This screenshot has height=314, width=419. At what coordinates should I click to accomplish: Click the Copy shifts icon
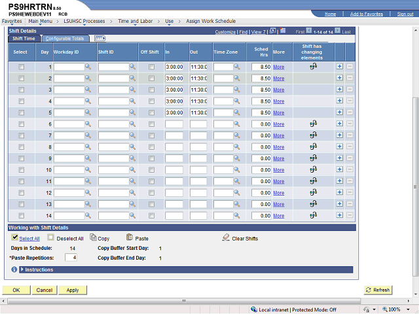click(x=93, y=238)
